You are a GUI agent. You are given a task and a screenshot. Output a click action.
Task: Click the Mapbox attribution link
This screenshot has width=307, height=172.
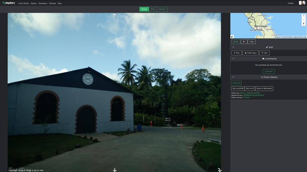(277, 37)
